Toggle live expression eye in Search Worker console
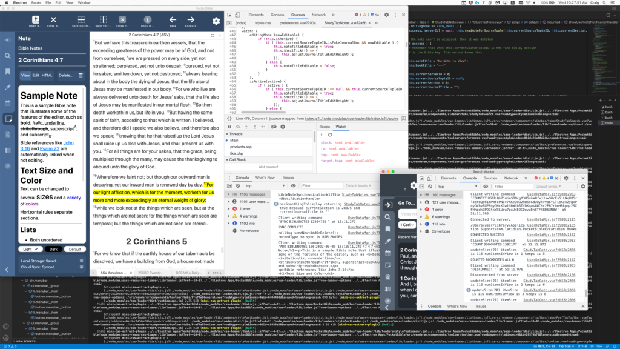 486,187
